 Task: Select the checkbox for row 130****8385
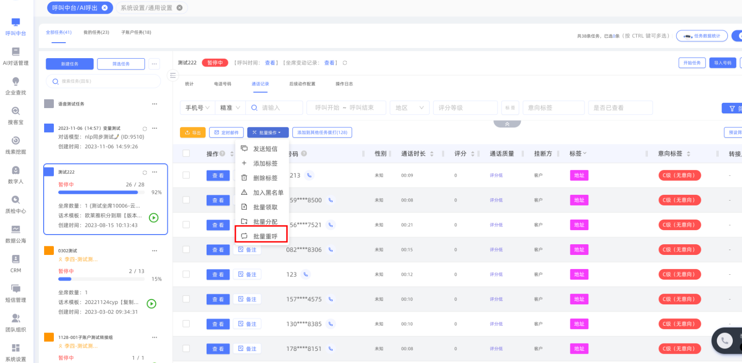point(186,324)
